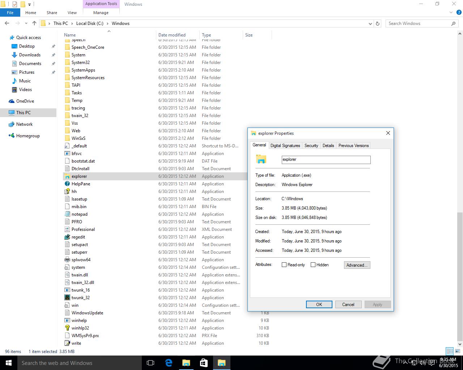Click the System32 folder icon

[x=67, y=63]
